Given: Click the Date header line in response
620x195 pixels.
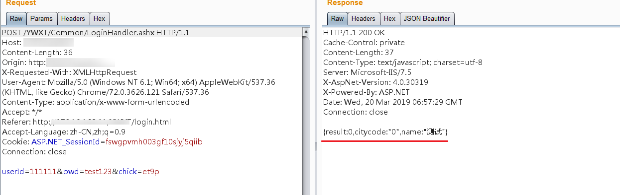Looking at the screenshot, I should 392,102.
